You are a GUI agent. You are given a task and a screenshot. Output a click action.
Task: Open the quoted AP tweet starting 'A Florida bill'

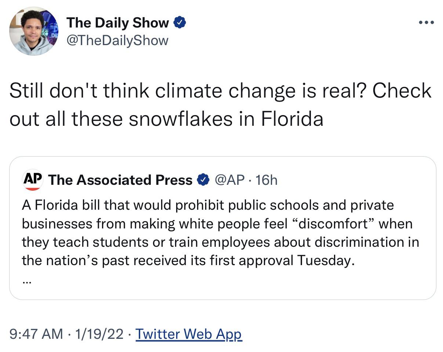(x=222, y=228)
